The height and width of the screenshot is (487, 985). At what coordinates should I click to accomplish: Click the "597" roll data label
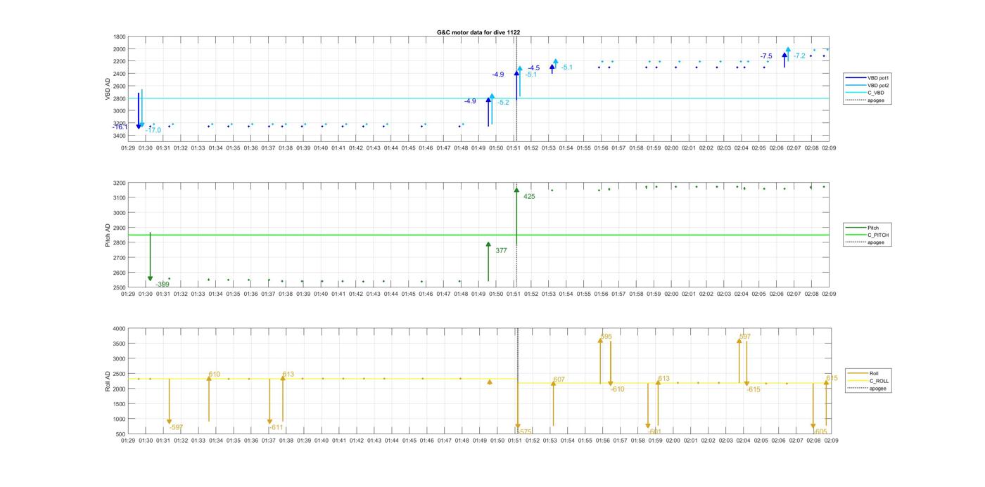pos(745,337)
